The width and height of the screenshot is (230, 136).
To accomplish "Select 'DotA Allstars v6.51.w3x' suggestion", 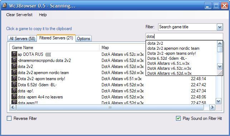I will [x=168, y=63].
